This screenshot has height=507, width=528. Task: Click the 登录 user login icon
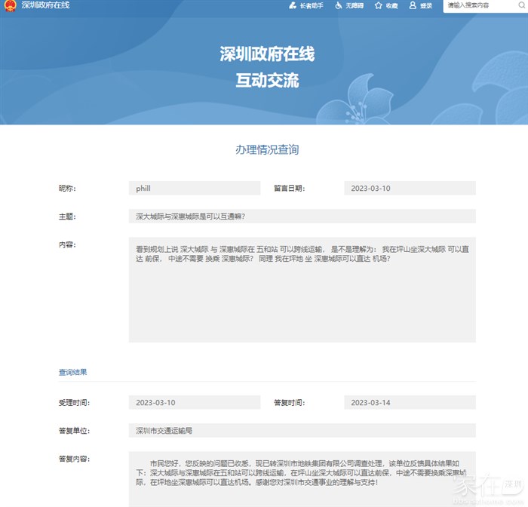(413, 5)
